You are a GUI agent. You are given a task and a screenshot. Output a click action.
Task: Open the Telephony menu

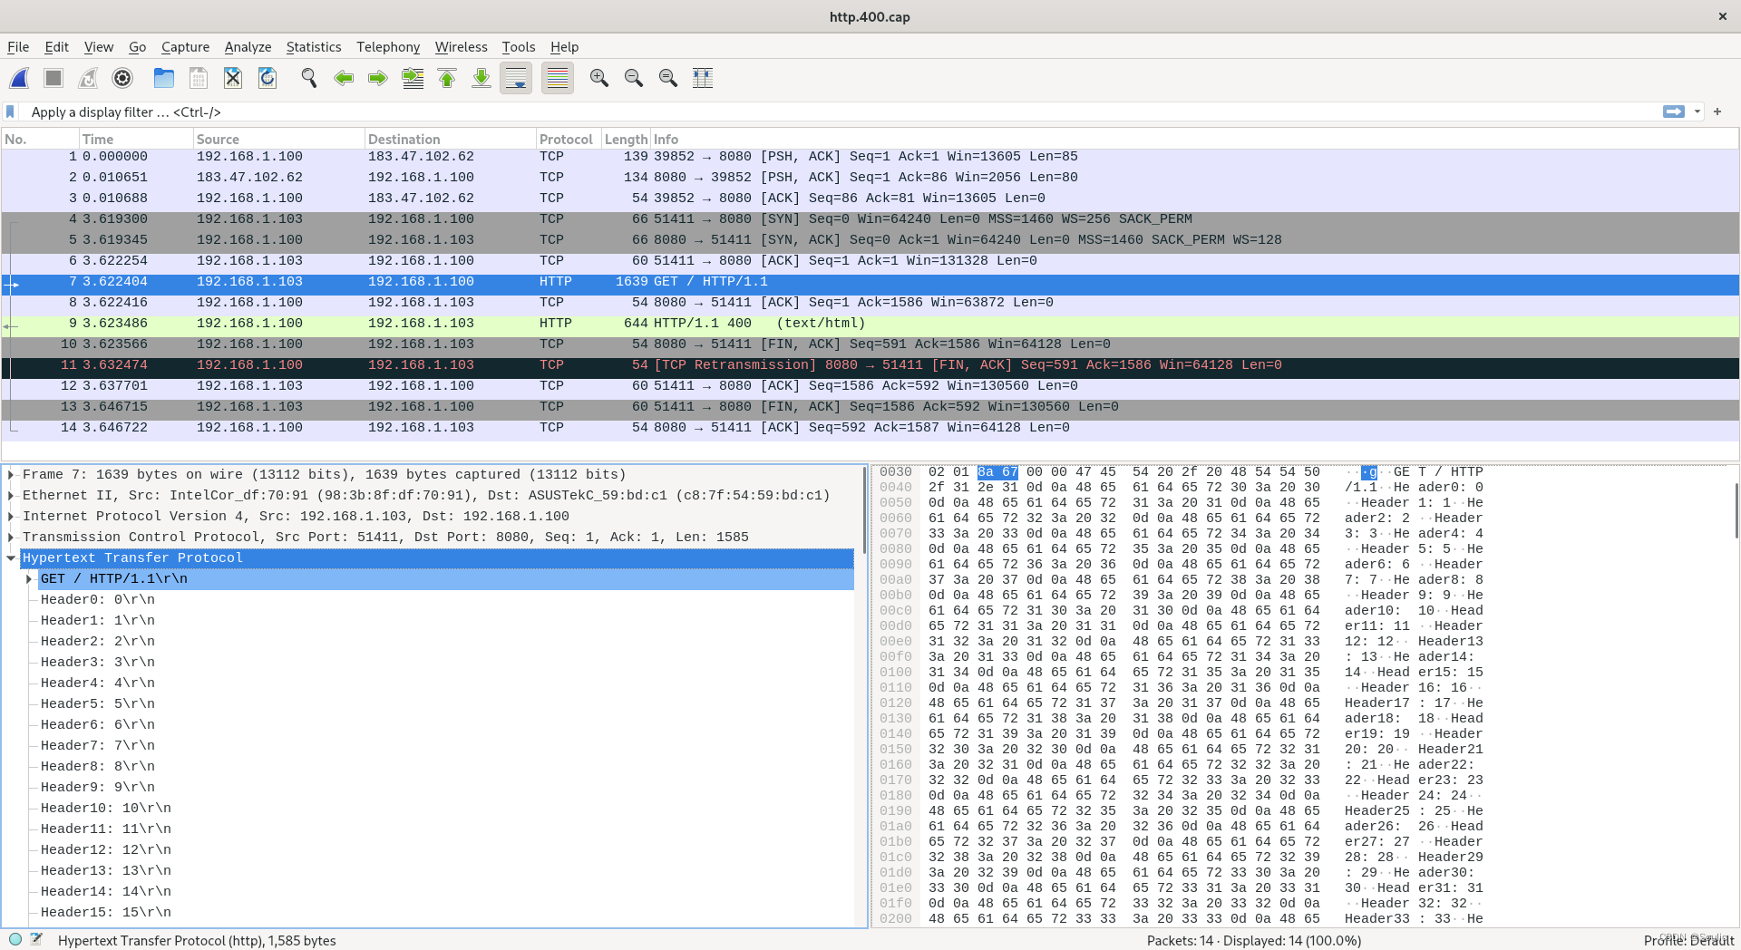point(388,47)
